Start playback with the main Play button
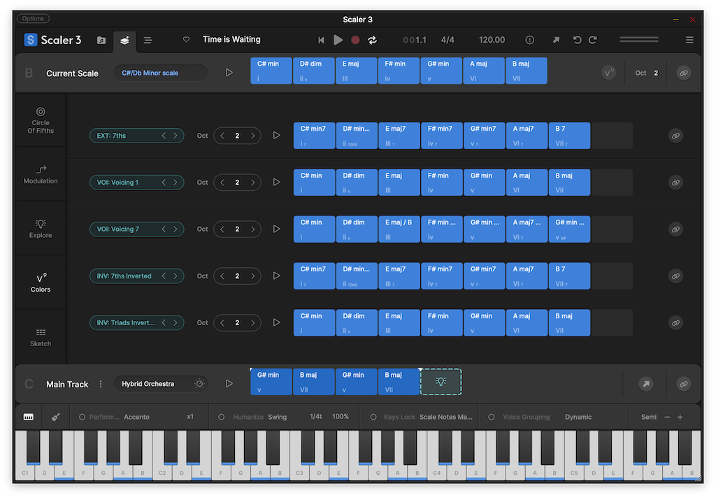Image resolution: width=716 pixels, height=498 pixels. pos(338,40)
